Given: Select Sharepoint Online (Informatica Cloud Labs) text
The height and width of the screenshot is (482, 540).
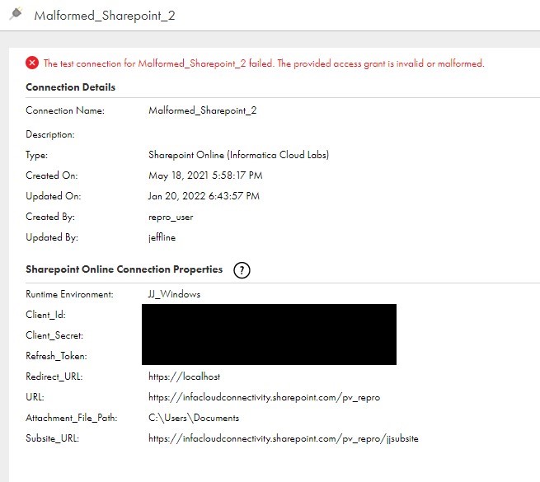Looking at the screenshot, I should (238, 155).
